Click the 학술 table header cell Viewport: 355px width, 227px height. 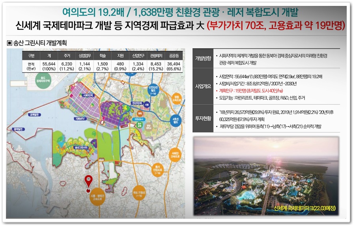pos(103,55)
